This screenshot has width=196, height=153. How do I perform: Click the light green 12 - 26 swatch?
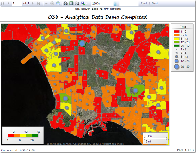[176, 42]
